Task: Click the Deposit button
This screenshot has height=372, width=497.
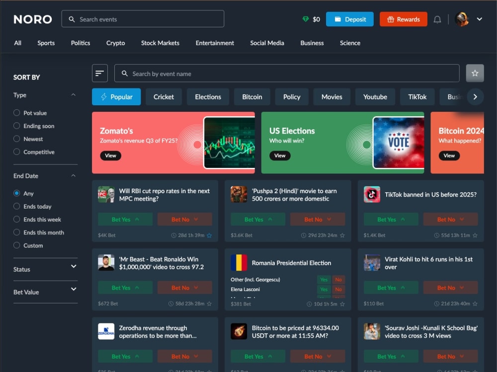Action: [x=349, y=19]
